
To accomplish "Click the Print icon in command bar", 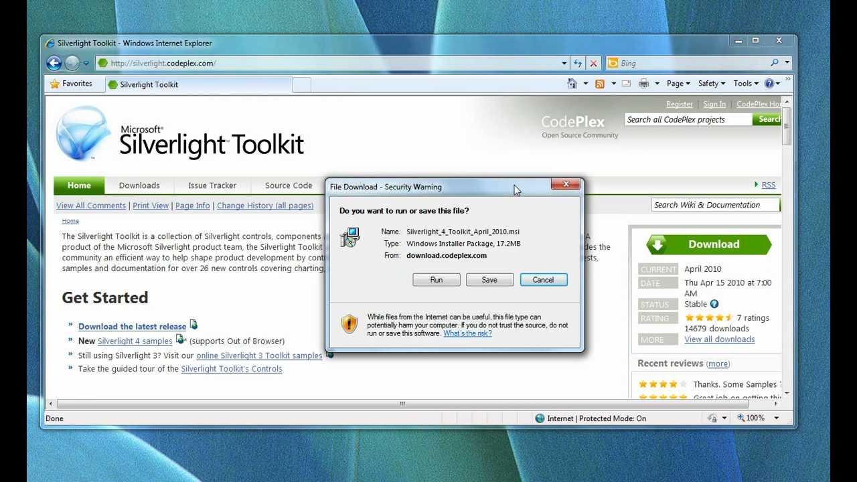I will 643,84.
